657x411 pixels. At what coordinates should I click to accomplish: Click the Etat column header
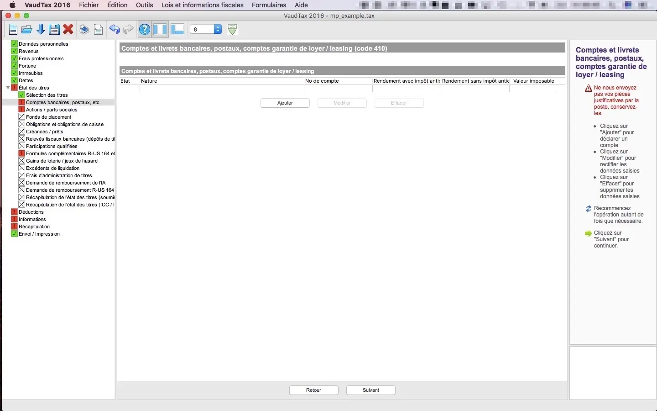tap(130, 81)
